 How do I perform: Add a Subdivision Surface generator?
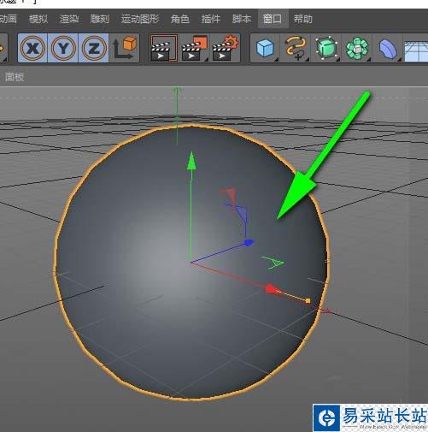pyautogui.click(x=326, y=48)
